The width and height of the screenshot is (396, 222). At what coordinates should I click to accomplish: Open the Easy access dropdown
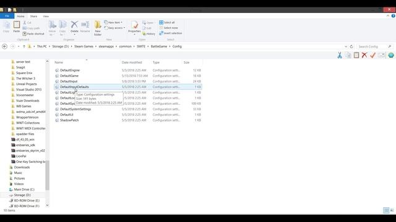coord(114,28)
